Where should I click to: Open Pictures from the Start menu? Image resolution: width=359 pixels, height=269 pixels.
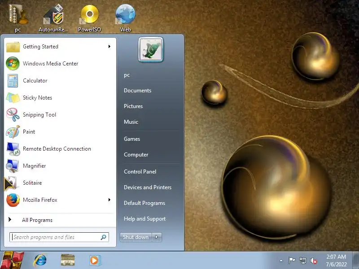point(133,106)
